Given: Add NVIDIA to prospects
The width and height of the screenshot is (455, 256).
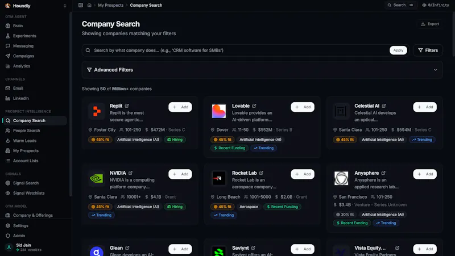Looking at the screenshot, I should (180, 174).
